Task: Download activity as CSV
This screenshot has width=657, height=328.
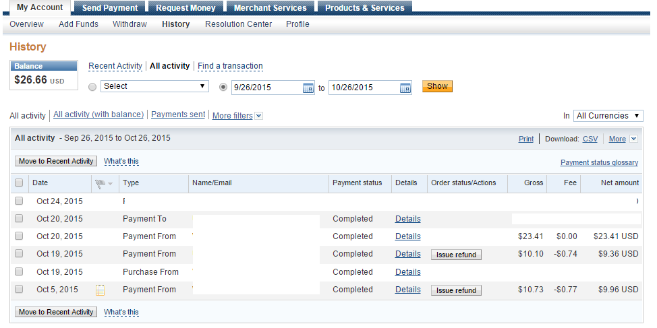Action: 590,139
